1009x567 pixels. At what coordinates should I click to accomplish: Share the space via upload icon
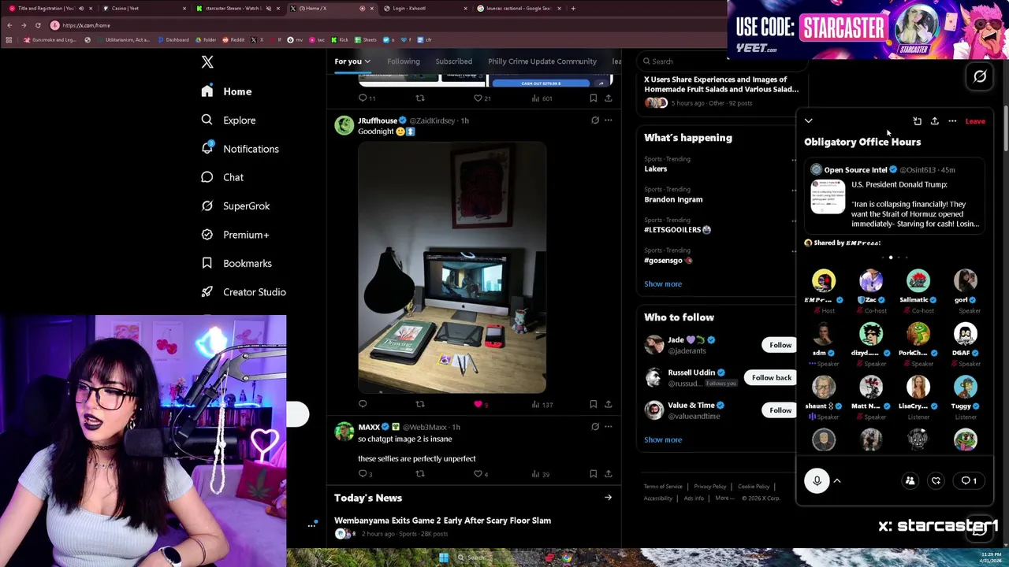point(935,121)
